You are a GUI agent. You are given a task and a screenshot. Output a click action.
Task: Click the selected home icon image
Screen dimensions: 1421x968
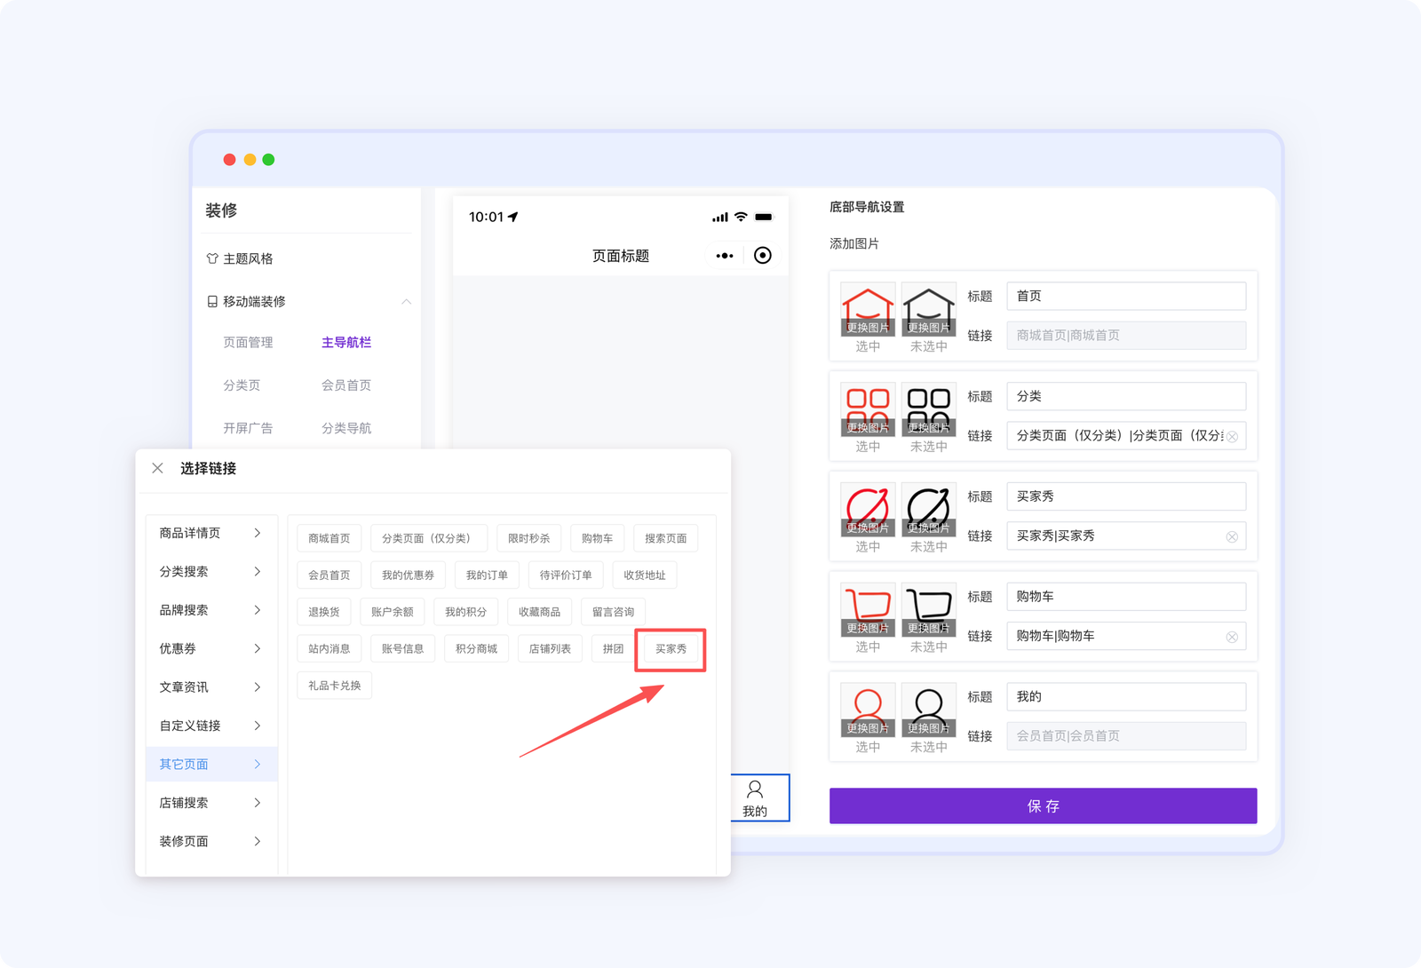[867, 308]
